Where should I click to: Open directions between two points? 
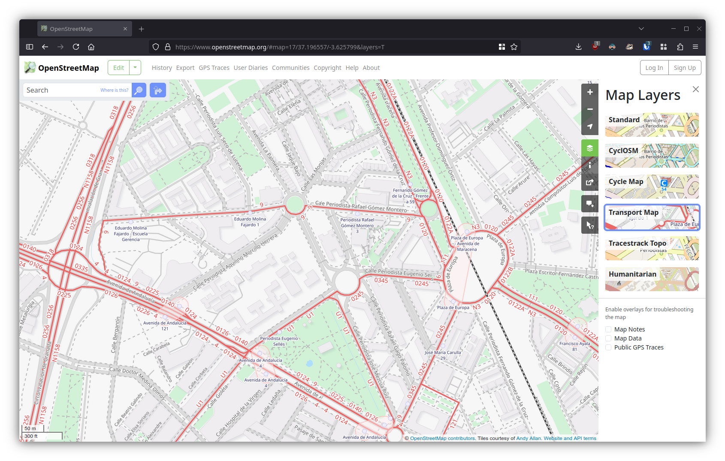click(x=158, y=90)
